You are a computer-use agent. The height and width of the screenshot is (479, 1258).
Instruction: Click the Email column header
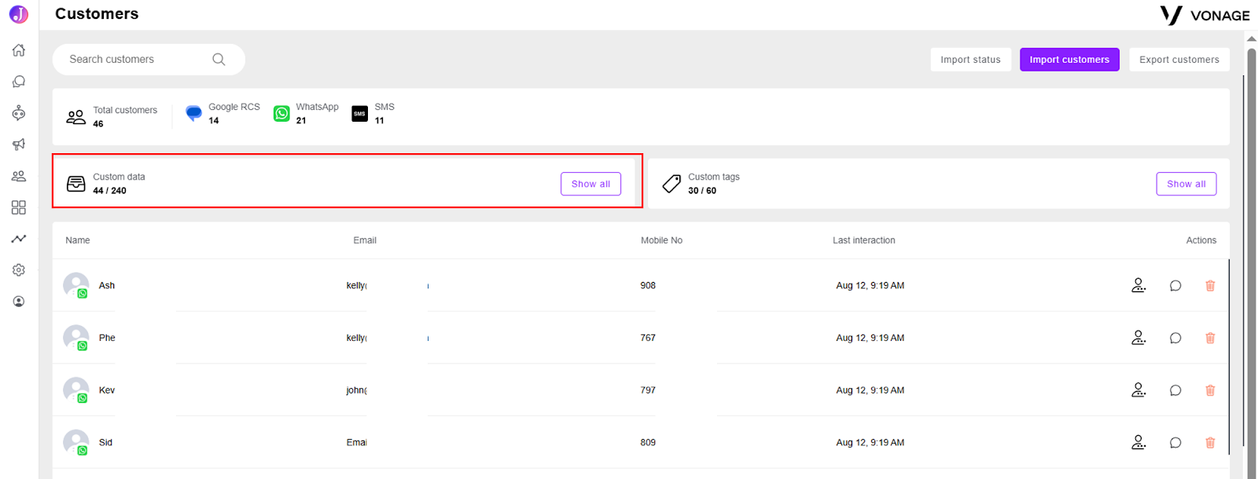[x=365, y=240]
